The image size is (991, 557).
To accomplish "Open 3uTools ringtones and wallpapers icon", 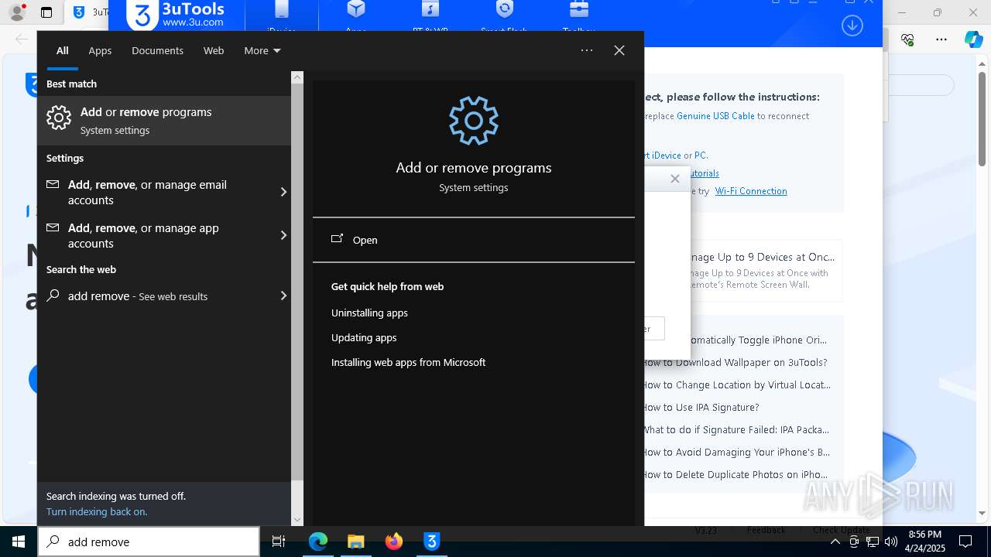I will [x=430, y=9].
